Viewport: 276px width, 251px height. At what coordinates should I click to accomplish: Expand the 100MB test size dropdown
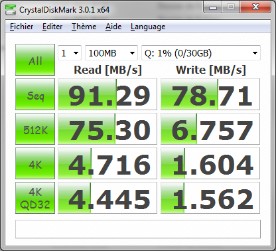pos(111,53)
